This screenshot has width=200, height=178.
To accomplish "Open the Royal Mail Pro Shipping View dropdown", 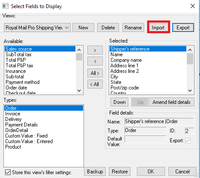I will pyautogui.click(x=37, y=28).
